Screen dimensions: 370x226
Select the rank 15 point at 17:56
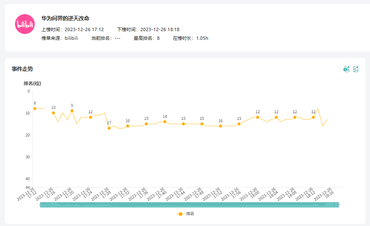coord(239,124)
